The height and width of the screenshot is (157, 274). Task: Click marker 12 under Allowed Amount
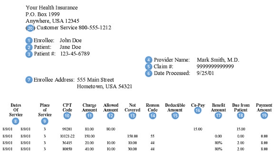[x=111, y=116]
